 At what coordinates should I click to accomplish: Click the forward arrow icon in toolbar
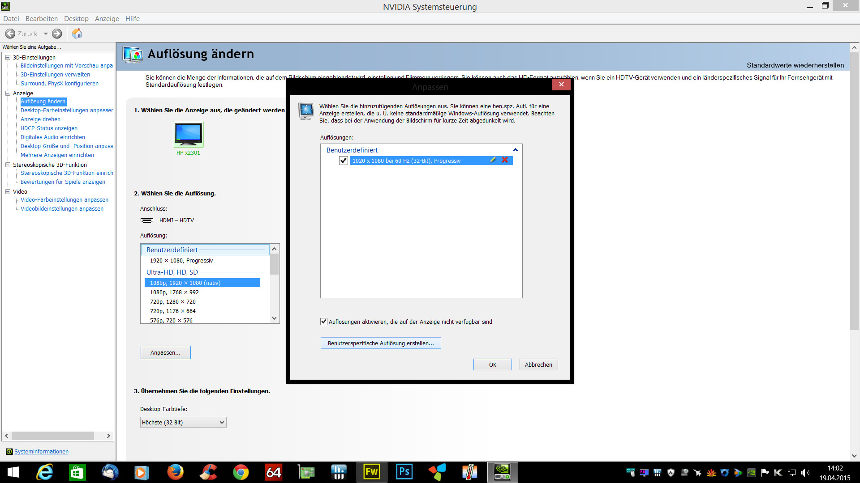57,34
